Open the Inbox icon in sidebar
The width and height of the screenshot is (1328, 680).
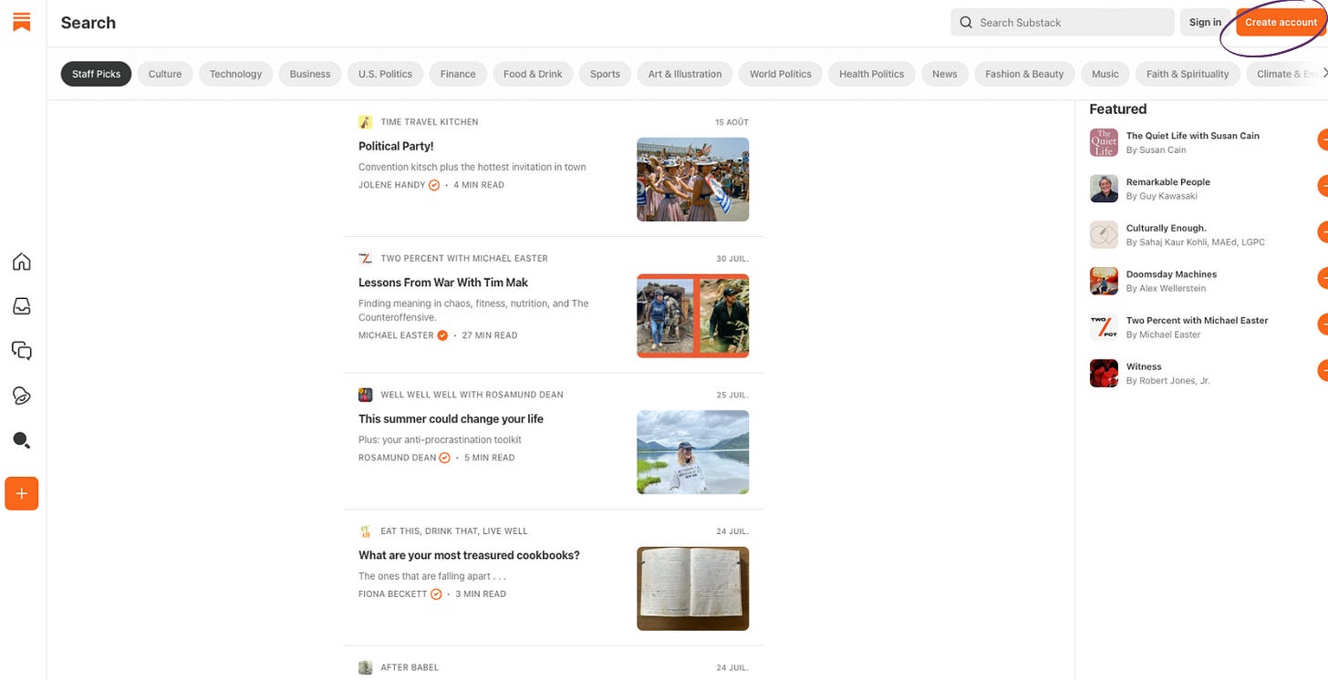(22, 306)
